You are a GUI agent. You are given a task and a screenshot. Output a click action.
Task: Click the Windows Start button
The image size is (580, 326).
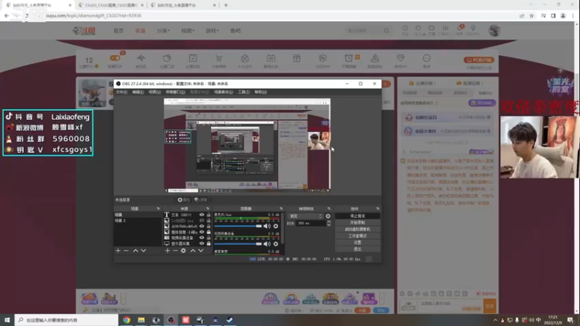7,320
